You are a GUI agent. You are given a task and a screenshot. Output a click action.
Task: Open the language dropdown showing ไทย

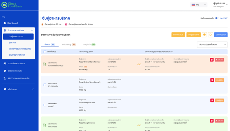coord(199,5)
